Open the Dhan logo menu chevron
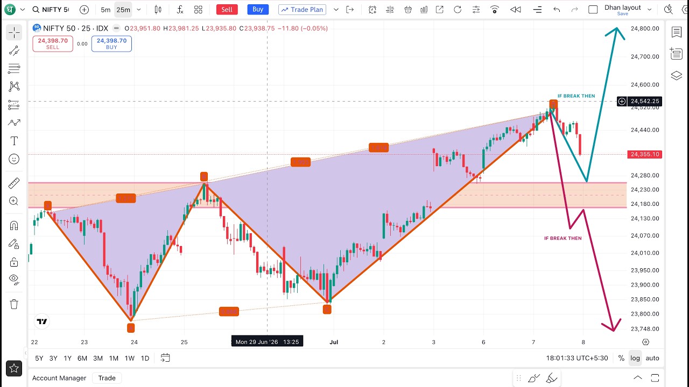The height and width of the screenshot is (387, 689). tap(22, 10)
